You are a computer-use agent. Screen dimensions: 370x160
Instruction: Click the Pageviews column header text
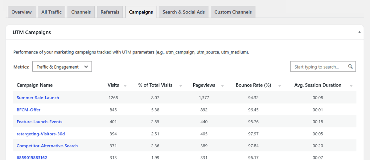(204, 85)
